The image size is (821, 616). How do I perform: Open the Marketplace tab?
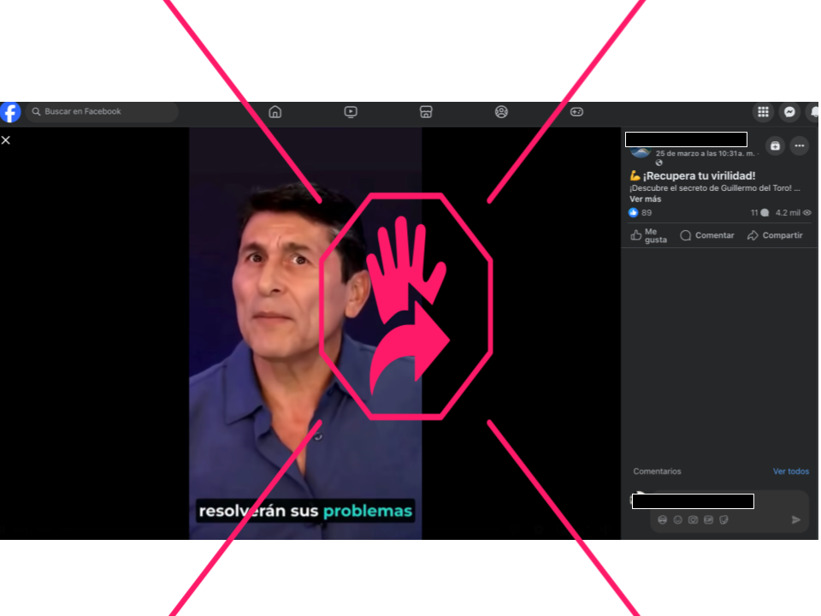click(426, 112)
